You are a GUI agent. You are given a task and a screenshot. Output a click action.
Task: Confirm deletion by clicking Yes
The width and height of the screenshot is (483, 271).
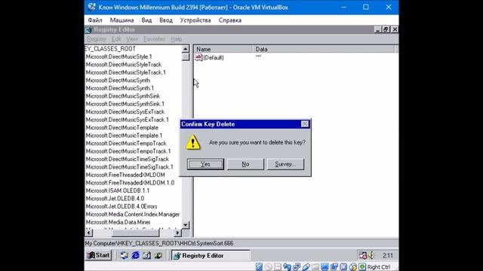[x=205, y=164]
